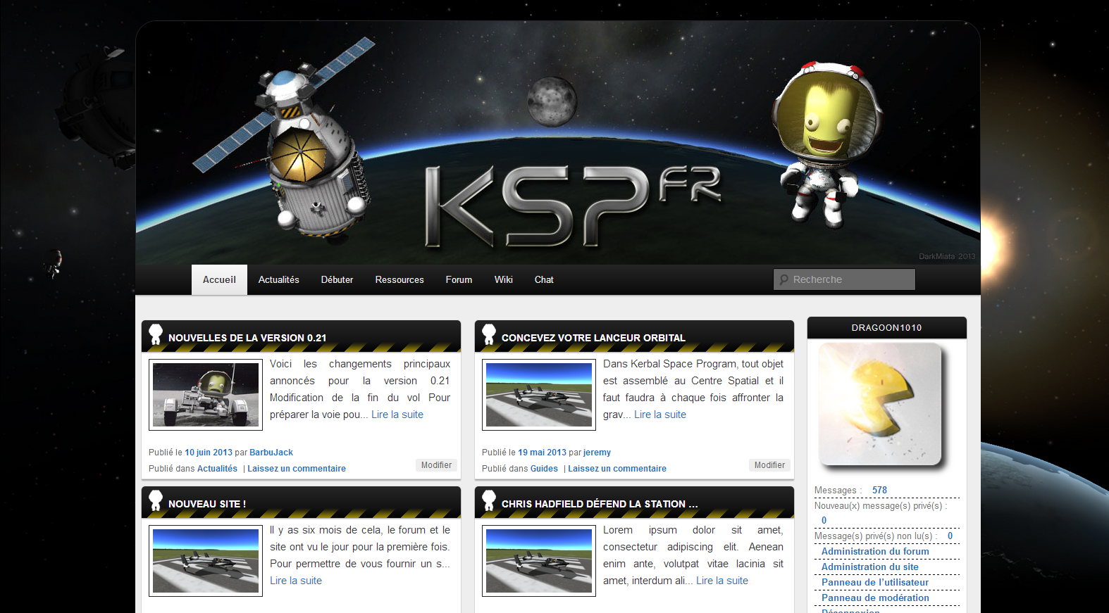Viewport: 1109px width, 613px height.
Task: Leave a comment on lanceur orbital post
Action: coord(617,469)
